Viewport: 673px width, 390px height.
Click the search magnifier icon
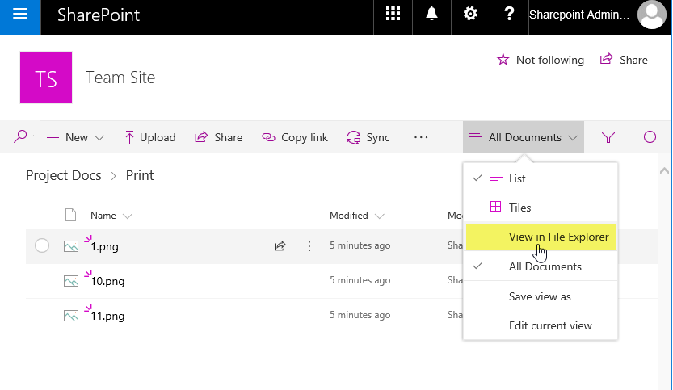pos(20,137)
